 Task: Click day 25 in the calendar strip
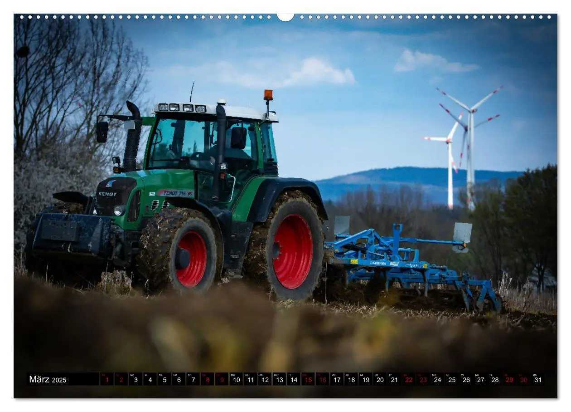(x=451, y=379)
